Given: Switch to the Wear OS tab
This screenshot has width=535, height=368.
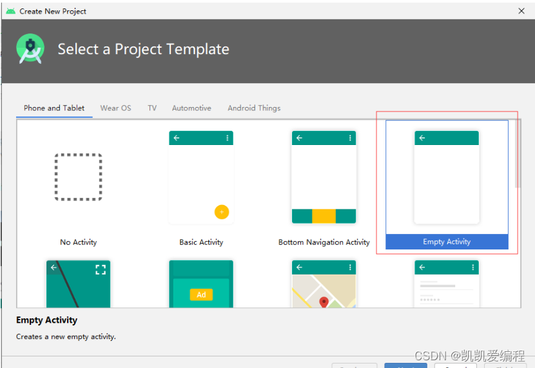Looking at the screenshot, I should (115, 108).
